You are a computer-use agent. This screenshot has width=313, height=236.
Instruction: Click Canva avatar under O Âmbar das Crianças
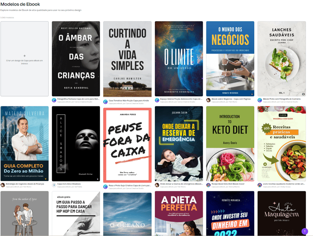(x=54, y=100)
